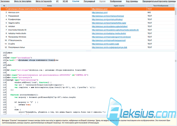This screenshot has height=126, width=177.
Task: Open the populyarnye-stati link
Action: tap(109, 47)
